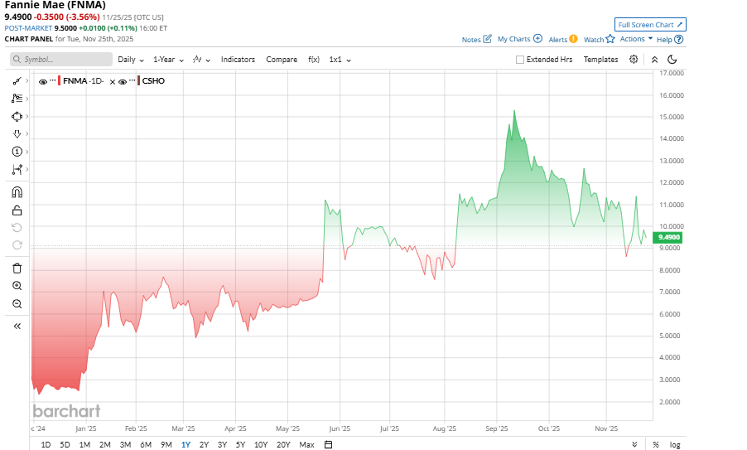The height and width of the screenshot is (450, 747).
Task: Click the POST-MARKET label
Action: (28, 28)
